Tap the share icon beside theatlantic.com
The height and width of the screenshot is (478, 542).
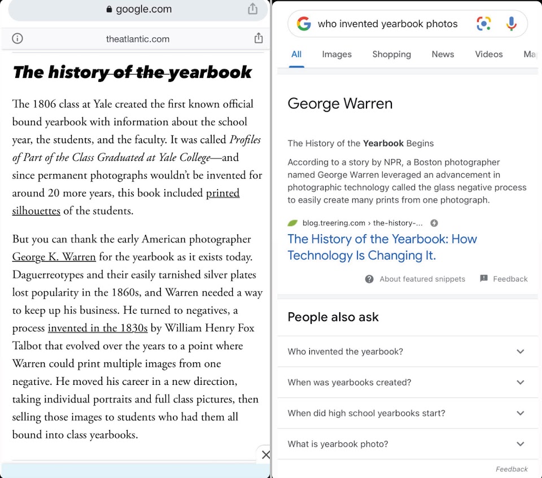259,38
